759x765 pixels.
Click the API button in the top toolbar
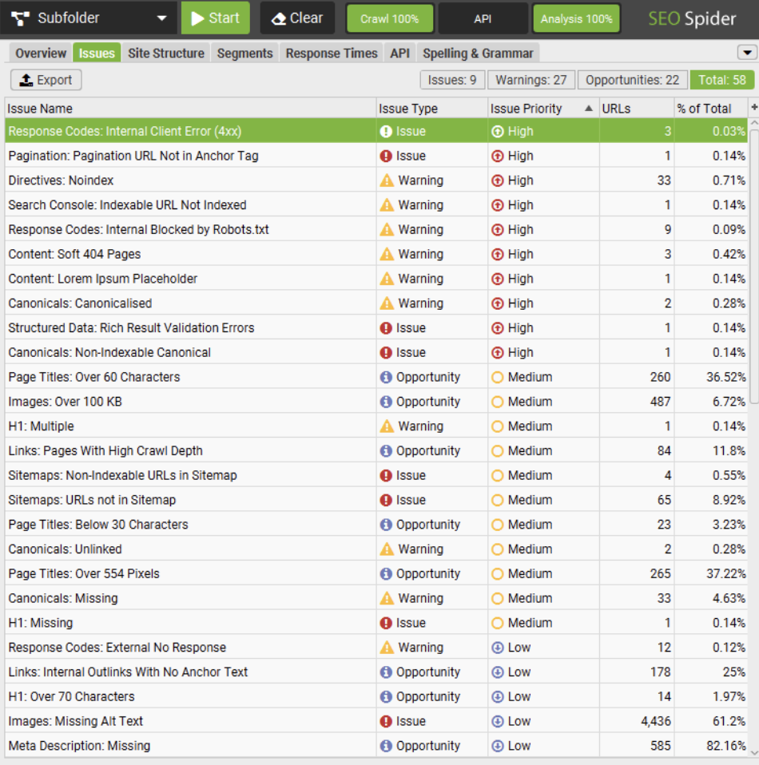coord(483,17)
